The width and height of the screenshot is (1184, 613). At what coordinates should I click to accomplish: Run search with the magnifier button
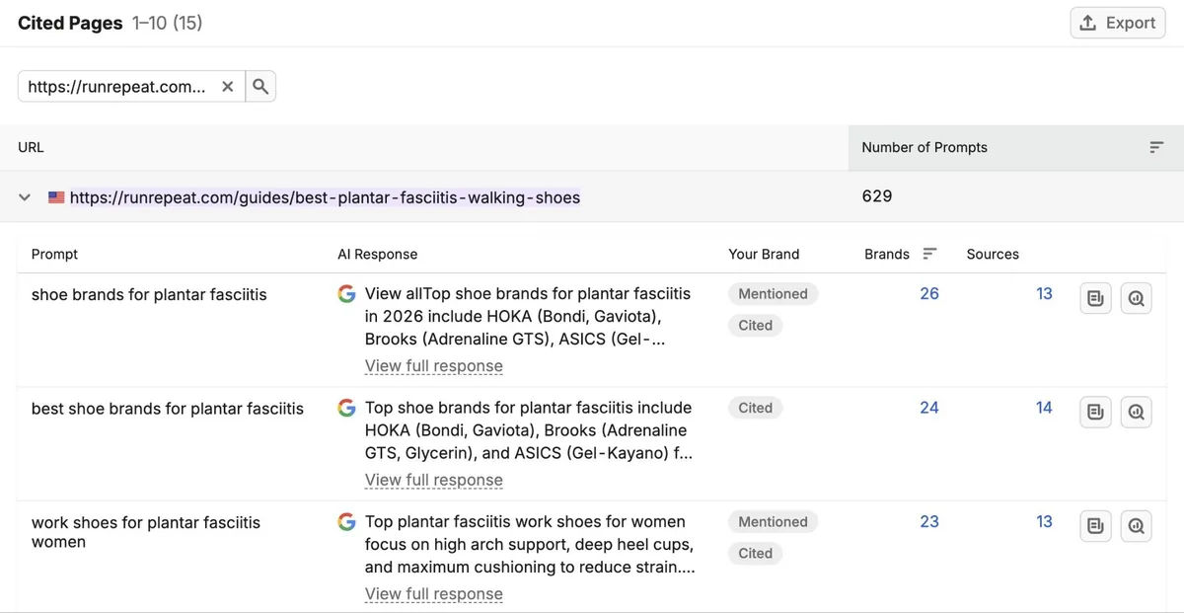pos(260,87)
